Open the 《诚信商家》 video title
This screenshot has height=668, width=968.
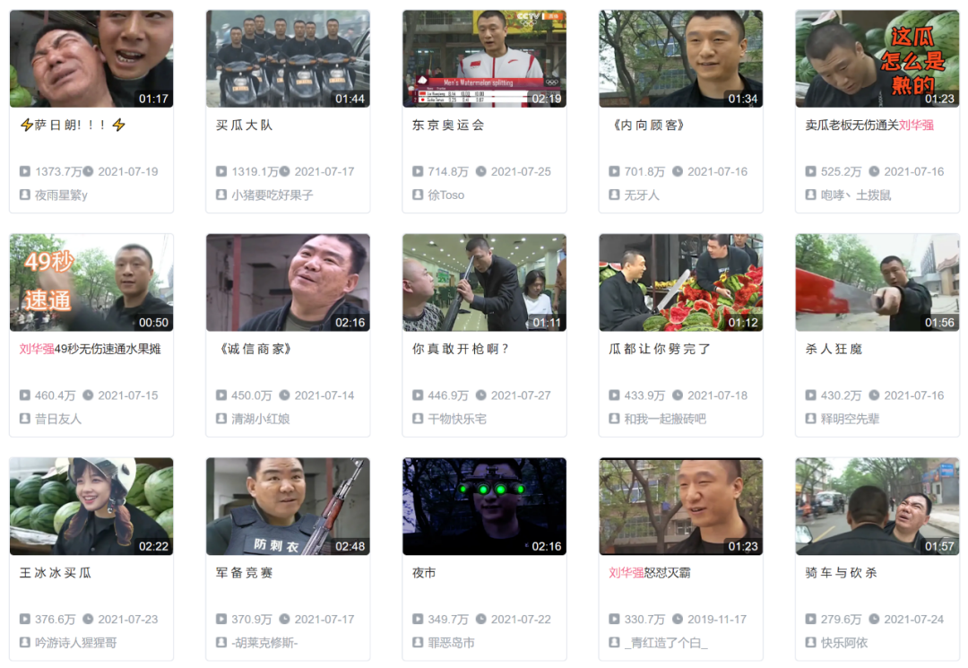[253, 349]
